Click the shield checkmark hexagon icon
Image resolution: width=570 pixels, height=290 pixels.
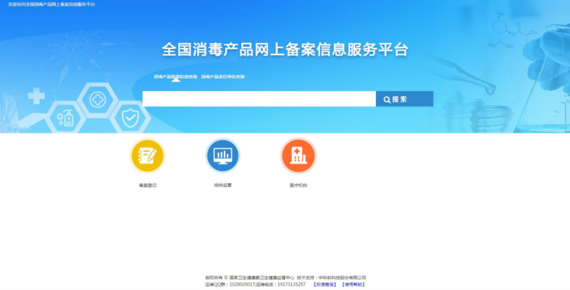[x=129, y=118]
